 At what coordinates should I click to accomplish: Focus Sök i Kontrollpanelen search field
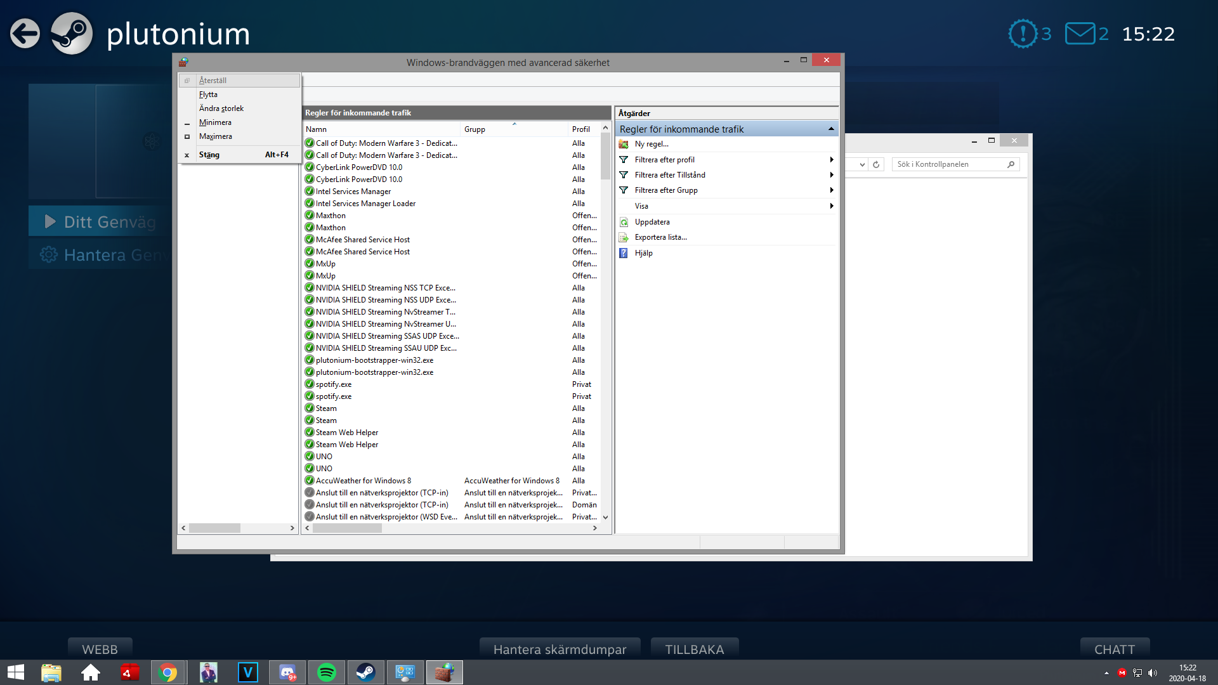coord(955,164)
